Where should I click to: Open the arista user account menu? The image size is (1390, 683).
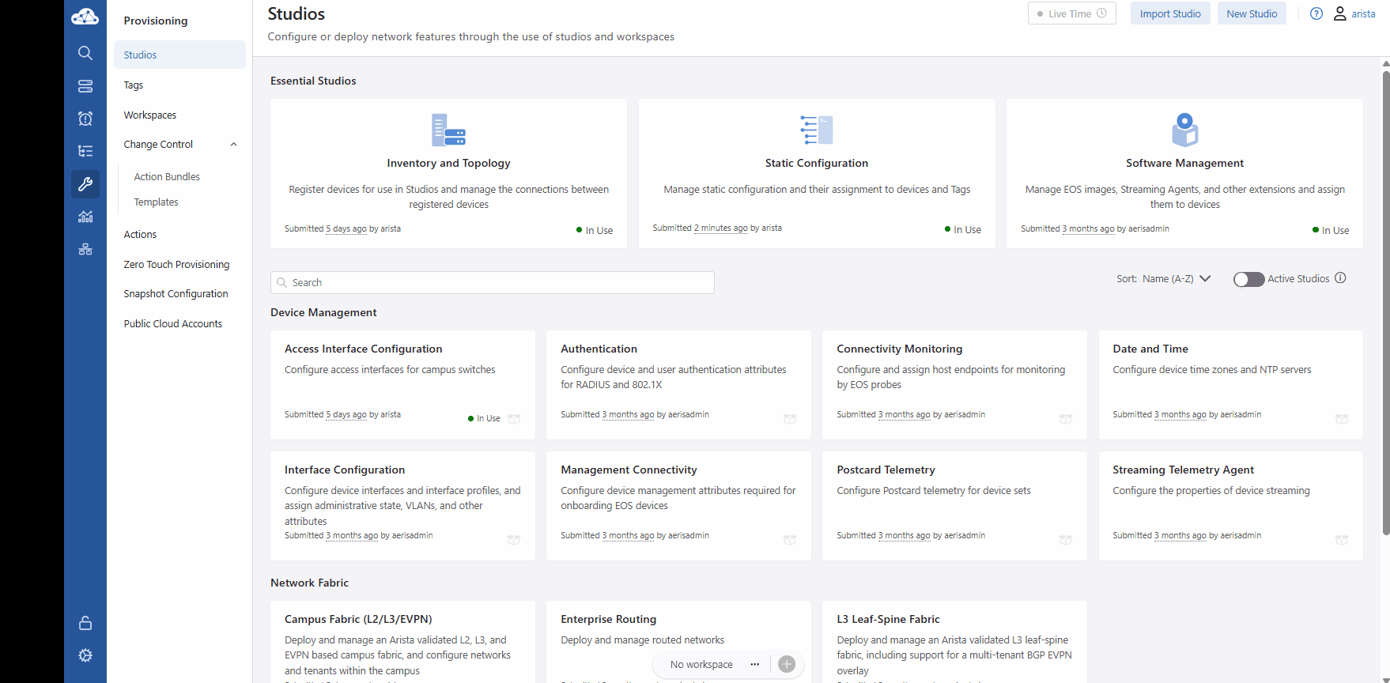[1354, 13]
